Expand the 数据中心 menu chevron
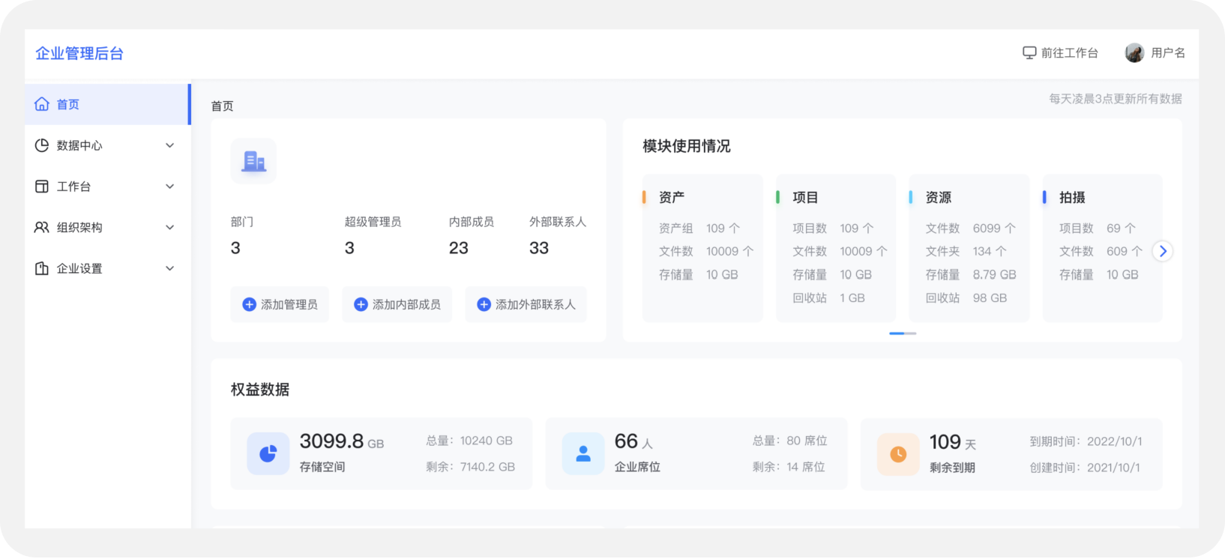1225x559 pixels. [170, 145]
